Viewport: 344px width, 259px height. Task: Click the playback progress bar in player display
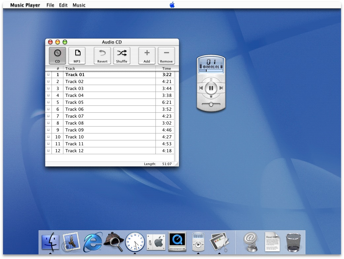211,71
